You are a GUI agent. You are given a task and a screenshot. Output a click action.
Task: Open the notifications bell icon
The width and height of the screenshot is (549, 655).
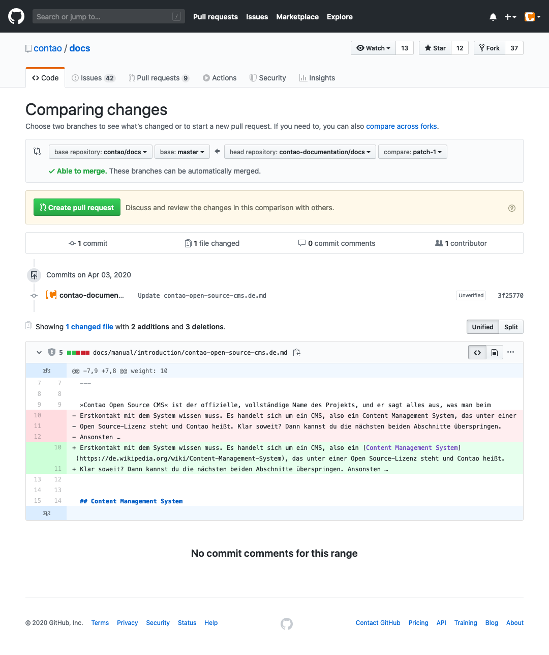493,17
